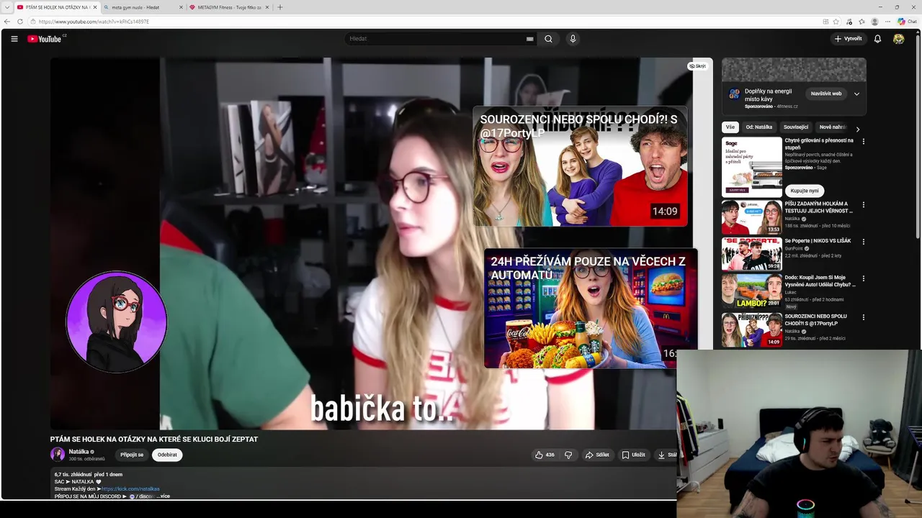This screenshot has width=922, height=518.
Task: Click the circular channel avatar overlay on video
Action: [116, 322]
